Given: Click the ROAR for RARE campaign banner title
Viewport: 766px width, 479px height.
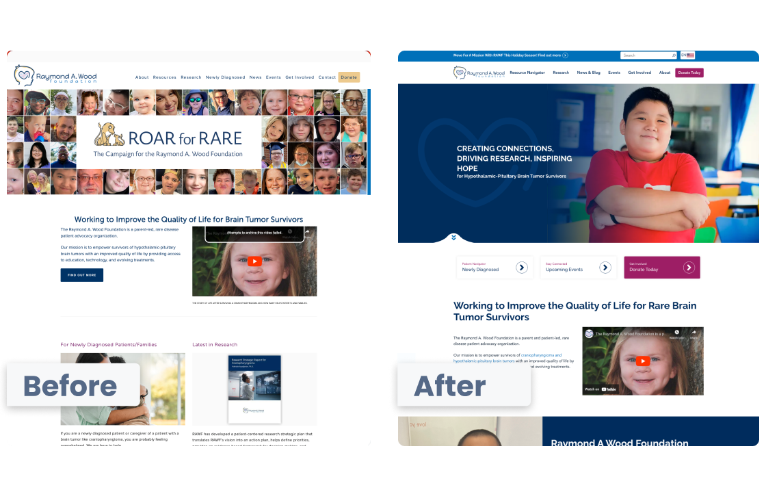Looking at the screenshot, I should (185, 138).
